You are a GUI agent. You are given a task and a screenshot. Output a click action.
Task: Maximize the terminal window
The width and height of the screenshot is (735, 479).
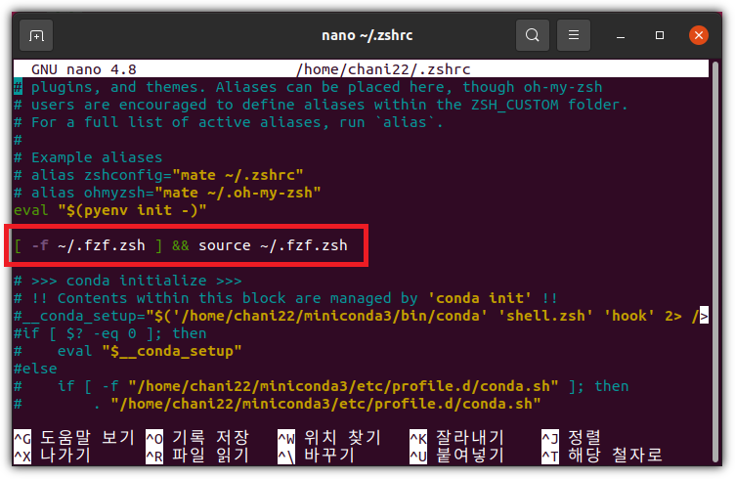pyautogui.click(x=660, y=35)
